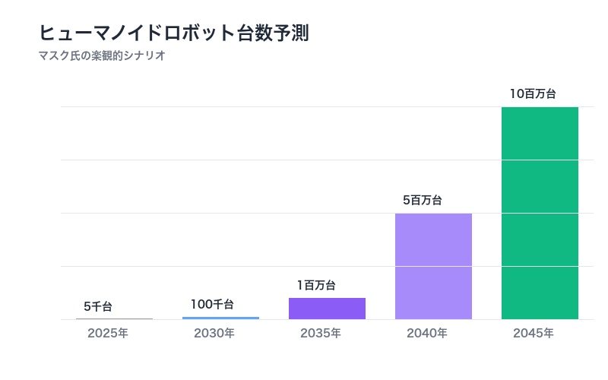
Task: Select the 5百万台 data label
Action: click(x=423, y=201)
